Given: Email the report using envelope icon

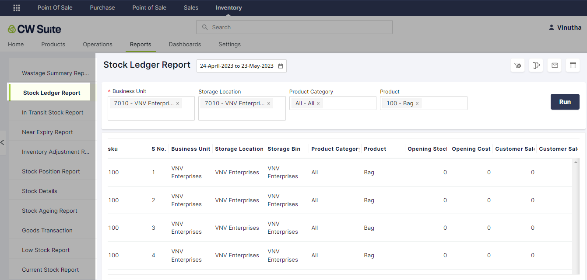Looking at the screenshot, I should (555, 66).
